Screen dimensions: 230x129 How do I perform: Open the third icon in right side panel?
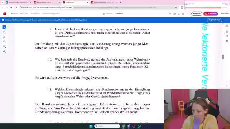point(227,36)
